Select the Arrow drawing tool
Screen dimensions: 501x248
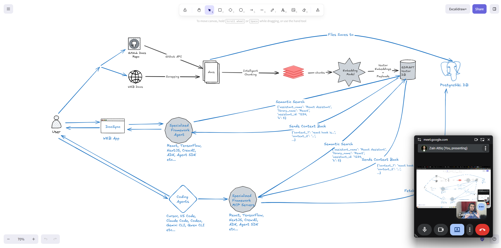(251, 10)
